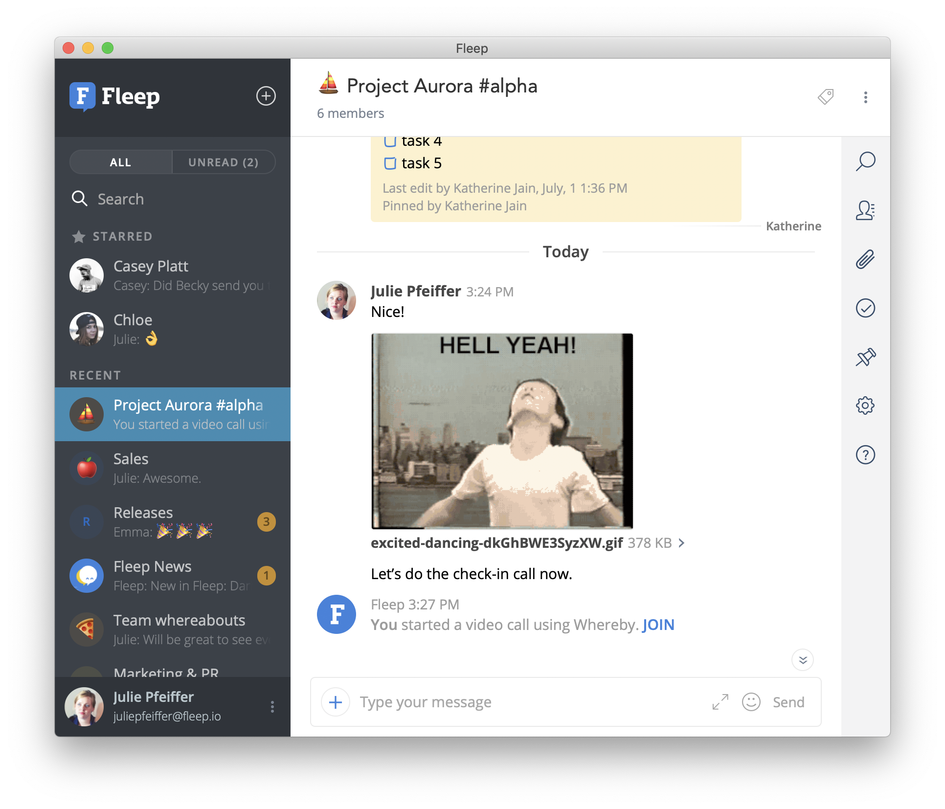945x809 pixels.
Task: Open the emoji picker smiley
Action: (x=751, y=702)
